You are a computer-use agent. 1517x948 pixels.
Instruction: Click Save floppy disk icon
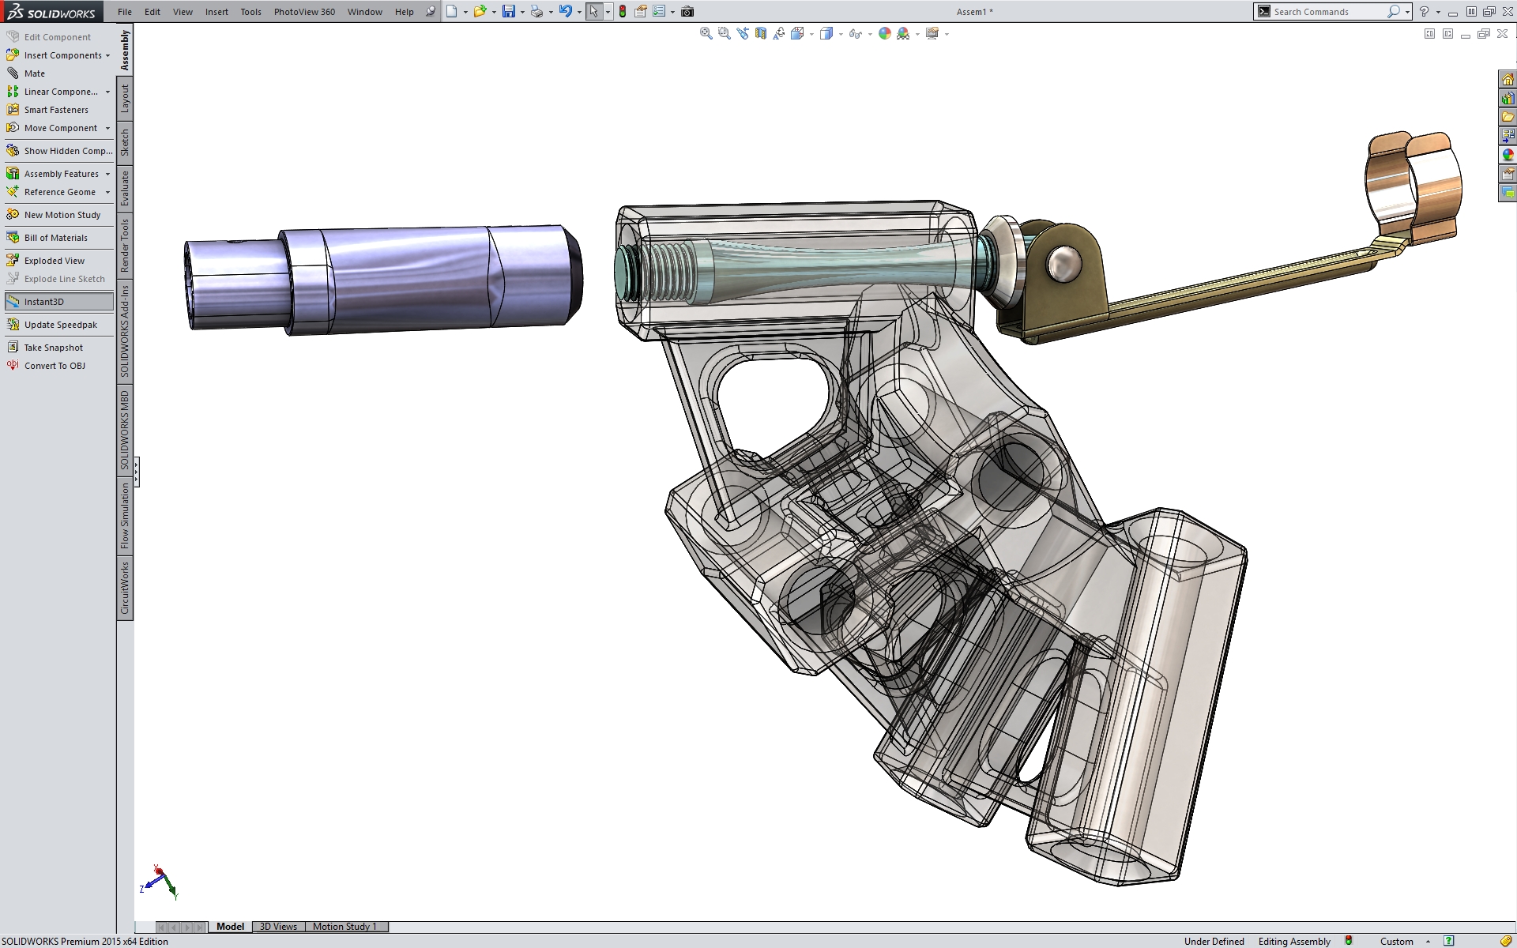pyautogui.click(x=509, y=12)
